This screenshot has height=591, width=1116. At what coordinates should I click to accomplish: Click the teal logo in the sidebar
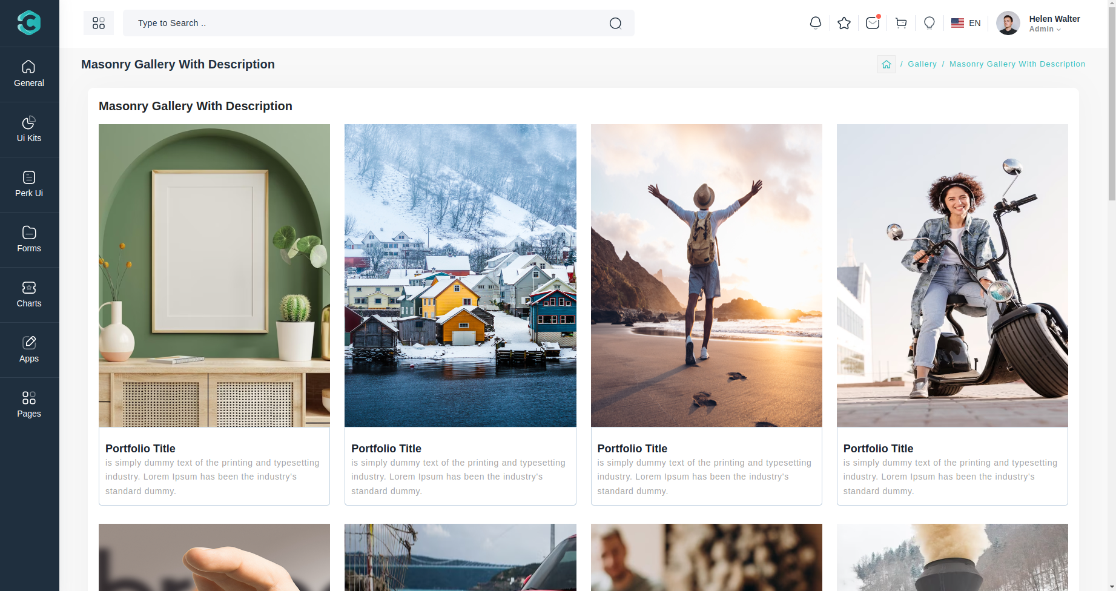(29, 23)
